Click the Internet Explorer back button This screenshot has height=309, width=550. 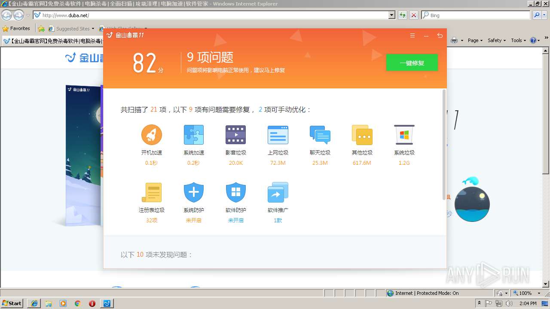7,15
